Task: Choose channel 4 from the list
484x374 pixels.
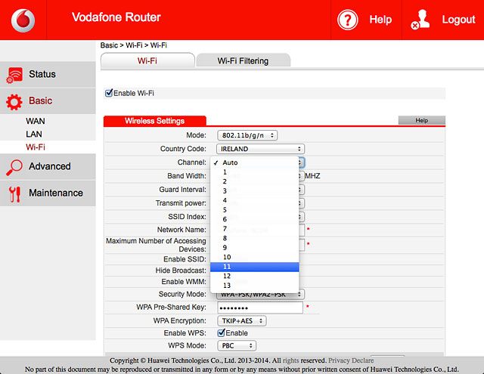Action: [x=255, y=200]
